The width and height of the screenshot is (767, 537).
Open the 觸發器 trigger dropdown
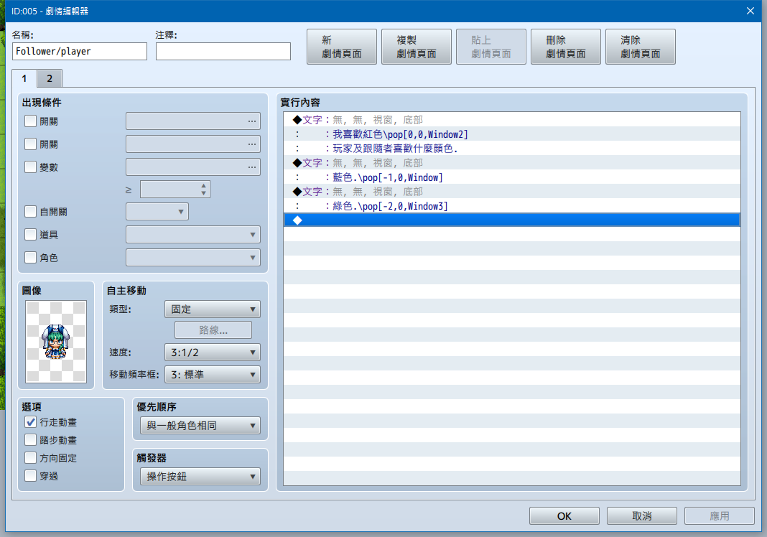200,477
